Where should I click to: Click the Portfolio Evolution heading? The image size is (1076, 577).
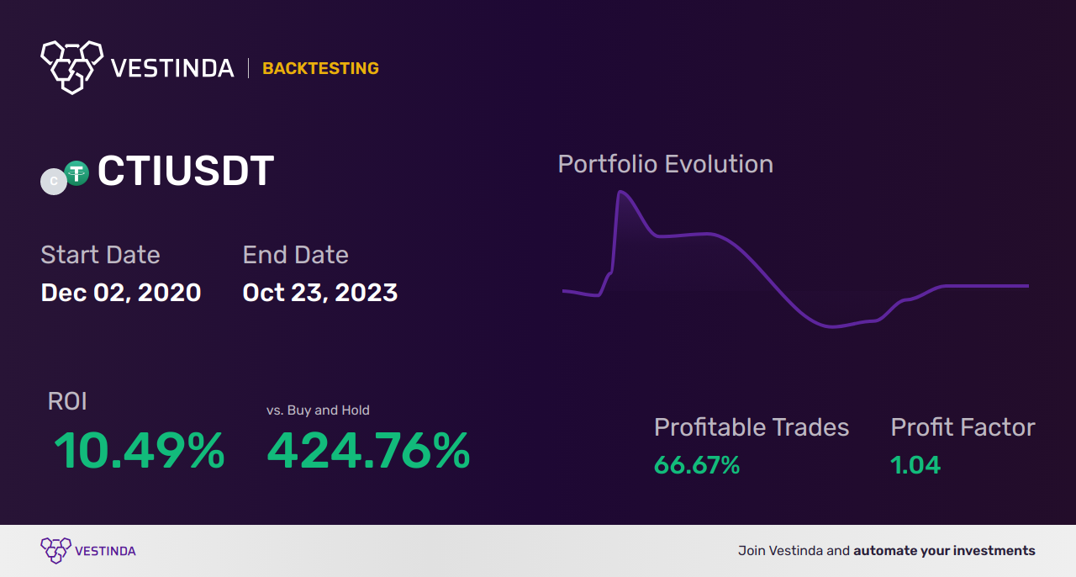[666, 163]
